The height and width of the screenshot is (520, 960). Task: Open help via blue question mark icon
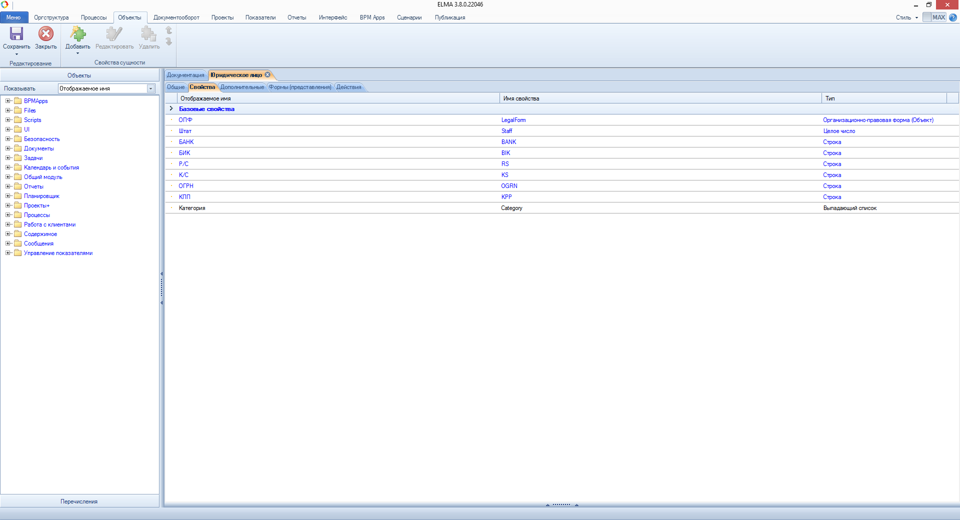coord(953,17)
